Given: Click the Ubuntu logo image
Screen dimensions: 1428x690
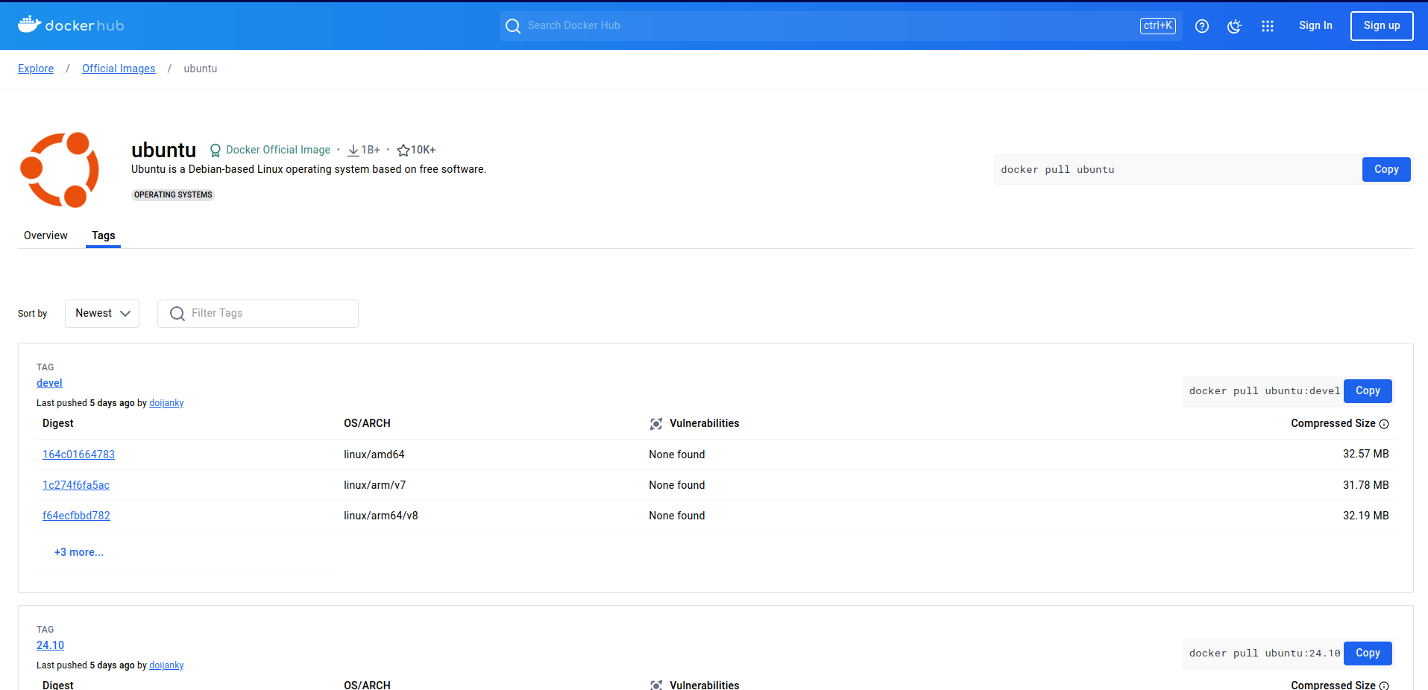Looking at the screenshot, I should [60, 169].
